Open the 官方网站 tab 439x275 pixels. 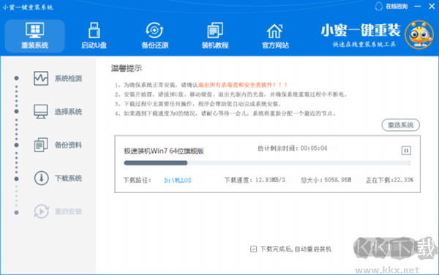[275, 36]
